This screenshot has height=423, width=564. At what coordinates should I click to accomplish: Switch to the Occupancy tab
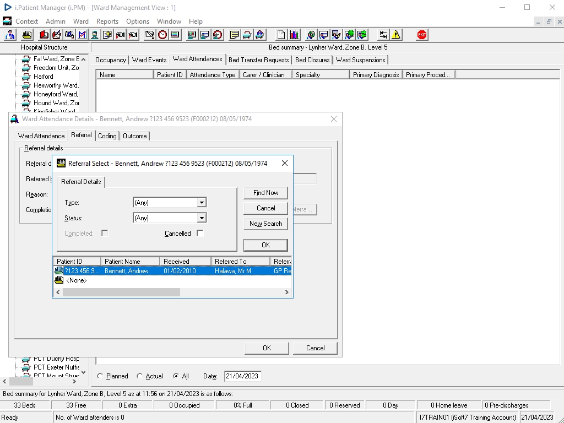(110, 60)
